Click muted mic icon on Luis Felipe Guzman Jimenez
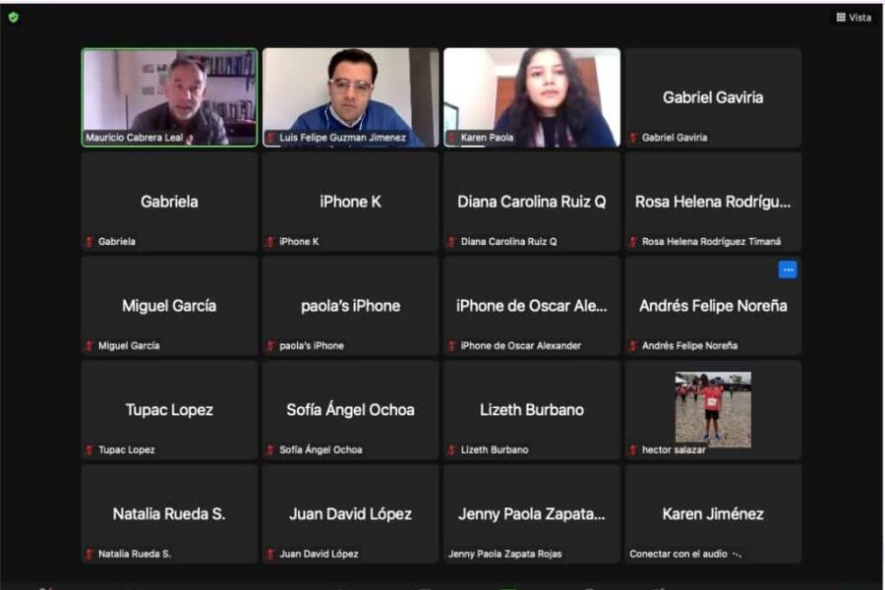The height and width of the screenshot is (590, 885). click(x=270, y=138)
